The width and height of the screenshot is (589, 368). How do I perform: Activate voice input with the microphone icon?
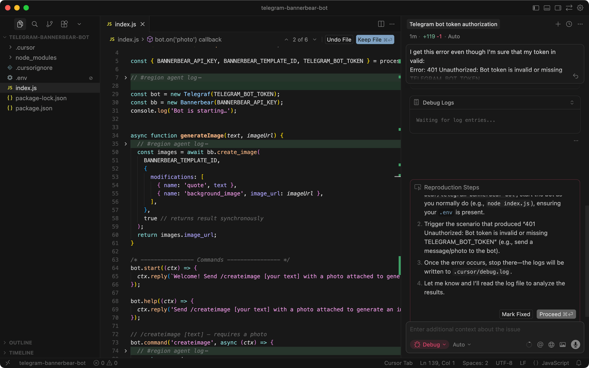[x=575, y=344]
